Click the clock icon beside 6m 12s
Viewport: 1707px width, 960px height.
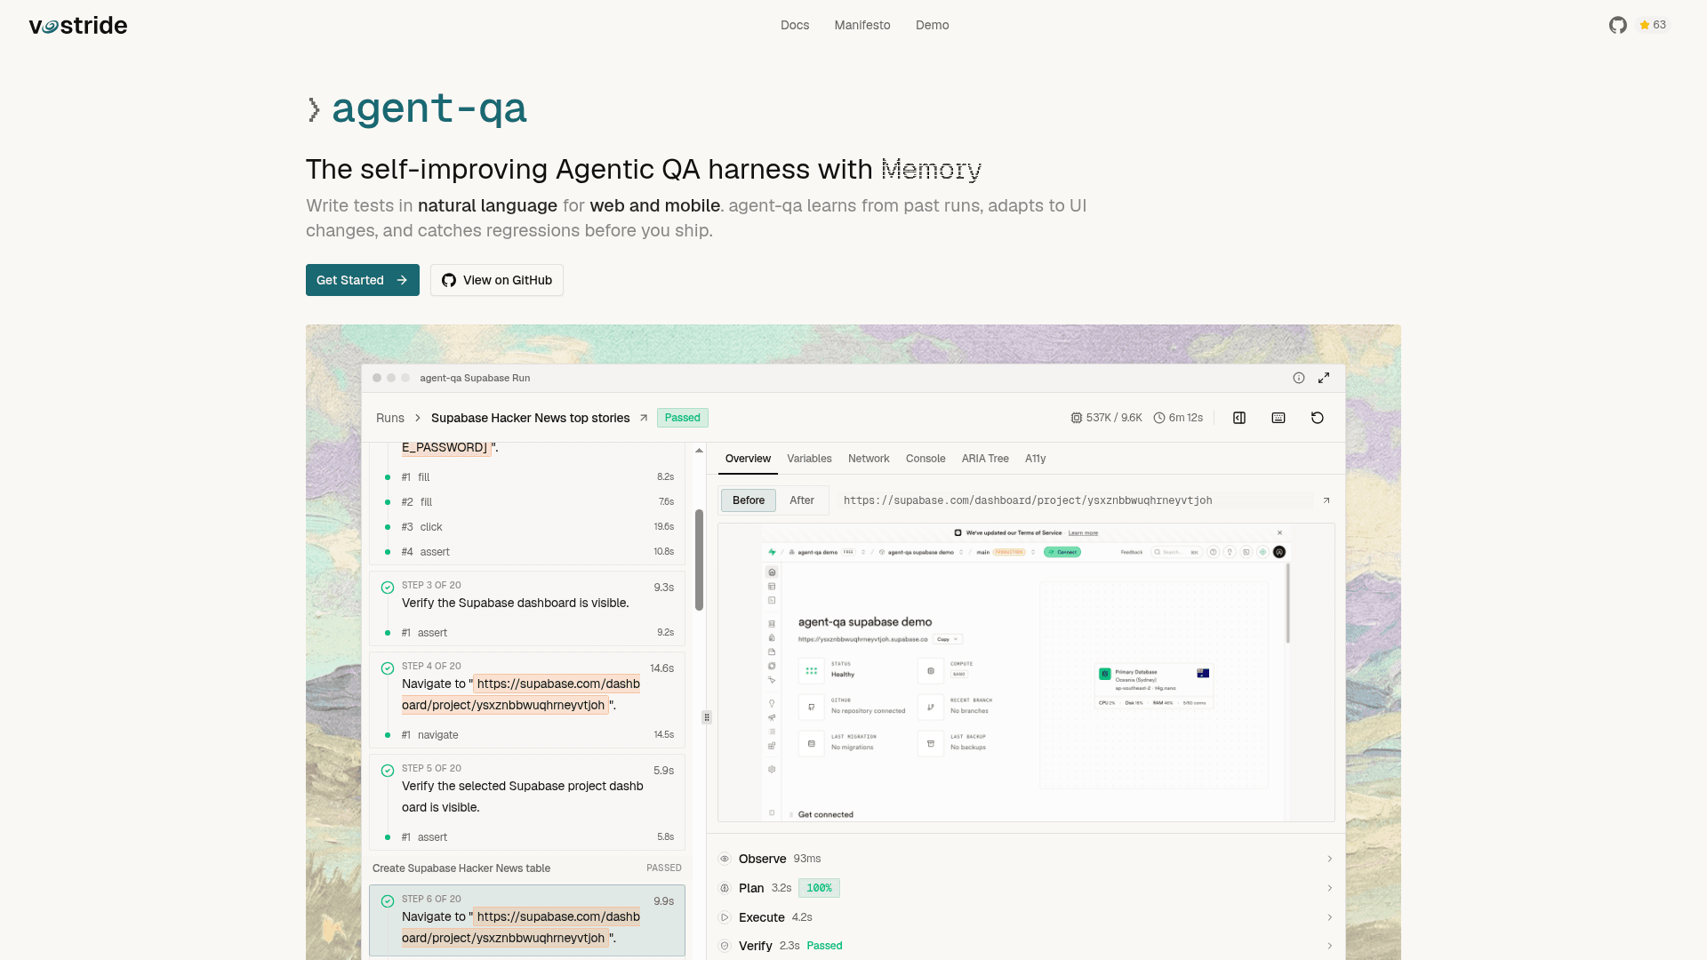pos(1159,418)
